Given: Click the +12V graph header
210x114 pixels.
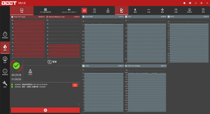Looking at the screenshot, I should (x=103, y=66).
